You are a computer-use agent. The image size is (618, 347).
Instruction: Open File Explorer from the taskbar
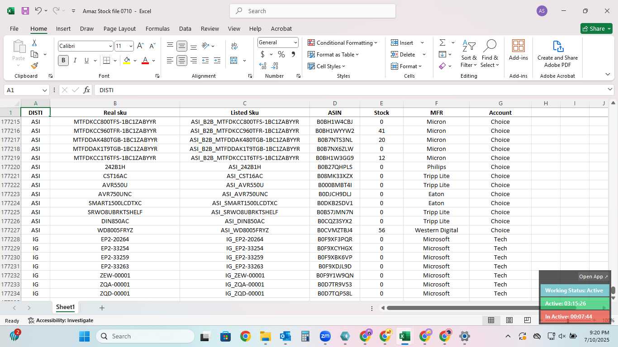tap(265, 336)
